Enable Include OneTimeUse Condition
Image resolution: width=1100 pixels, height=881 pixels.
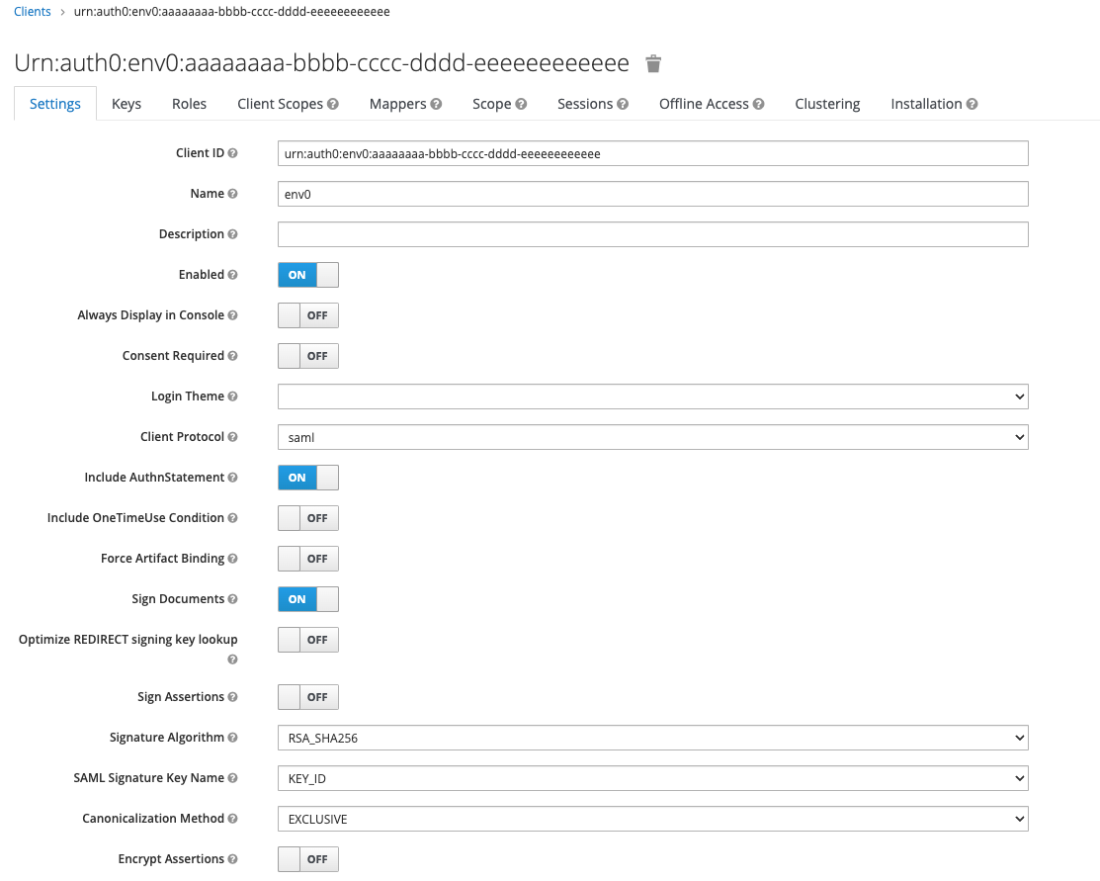[308, 518]
